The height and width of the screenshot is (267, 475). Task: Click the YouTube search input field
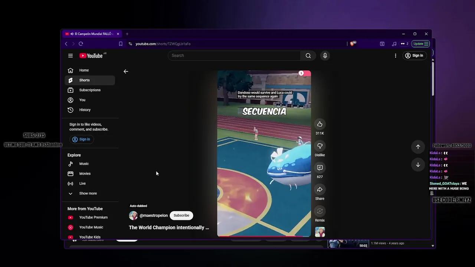pyautogui.click(x=235, y=56)
